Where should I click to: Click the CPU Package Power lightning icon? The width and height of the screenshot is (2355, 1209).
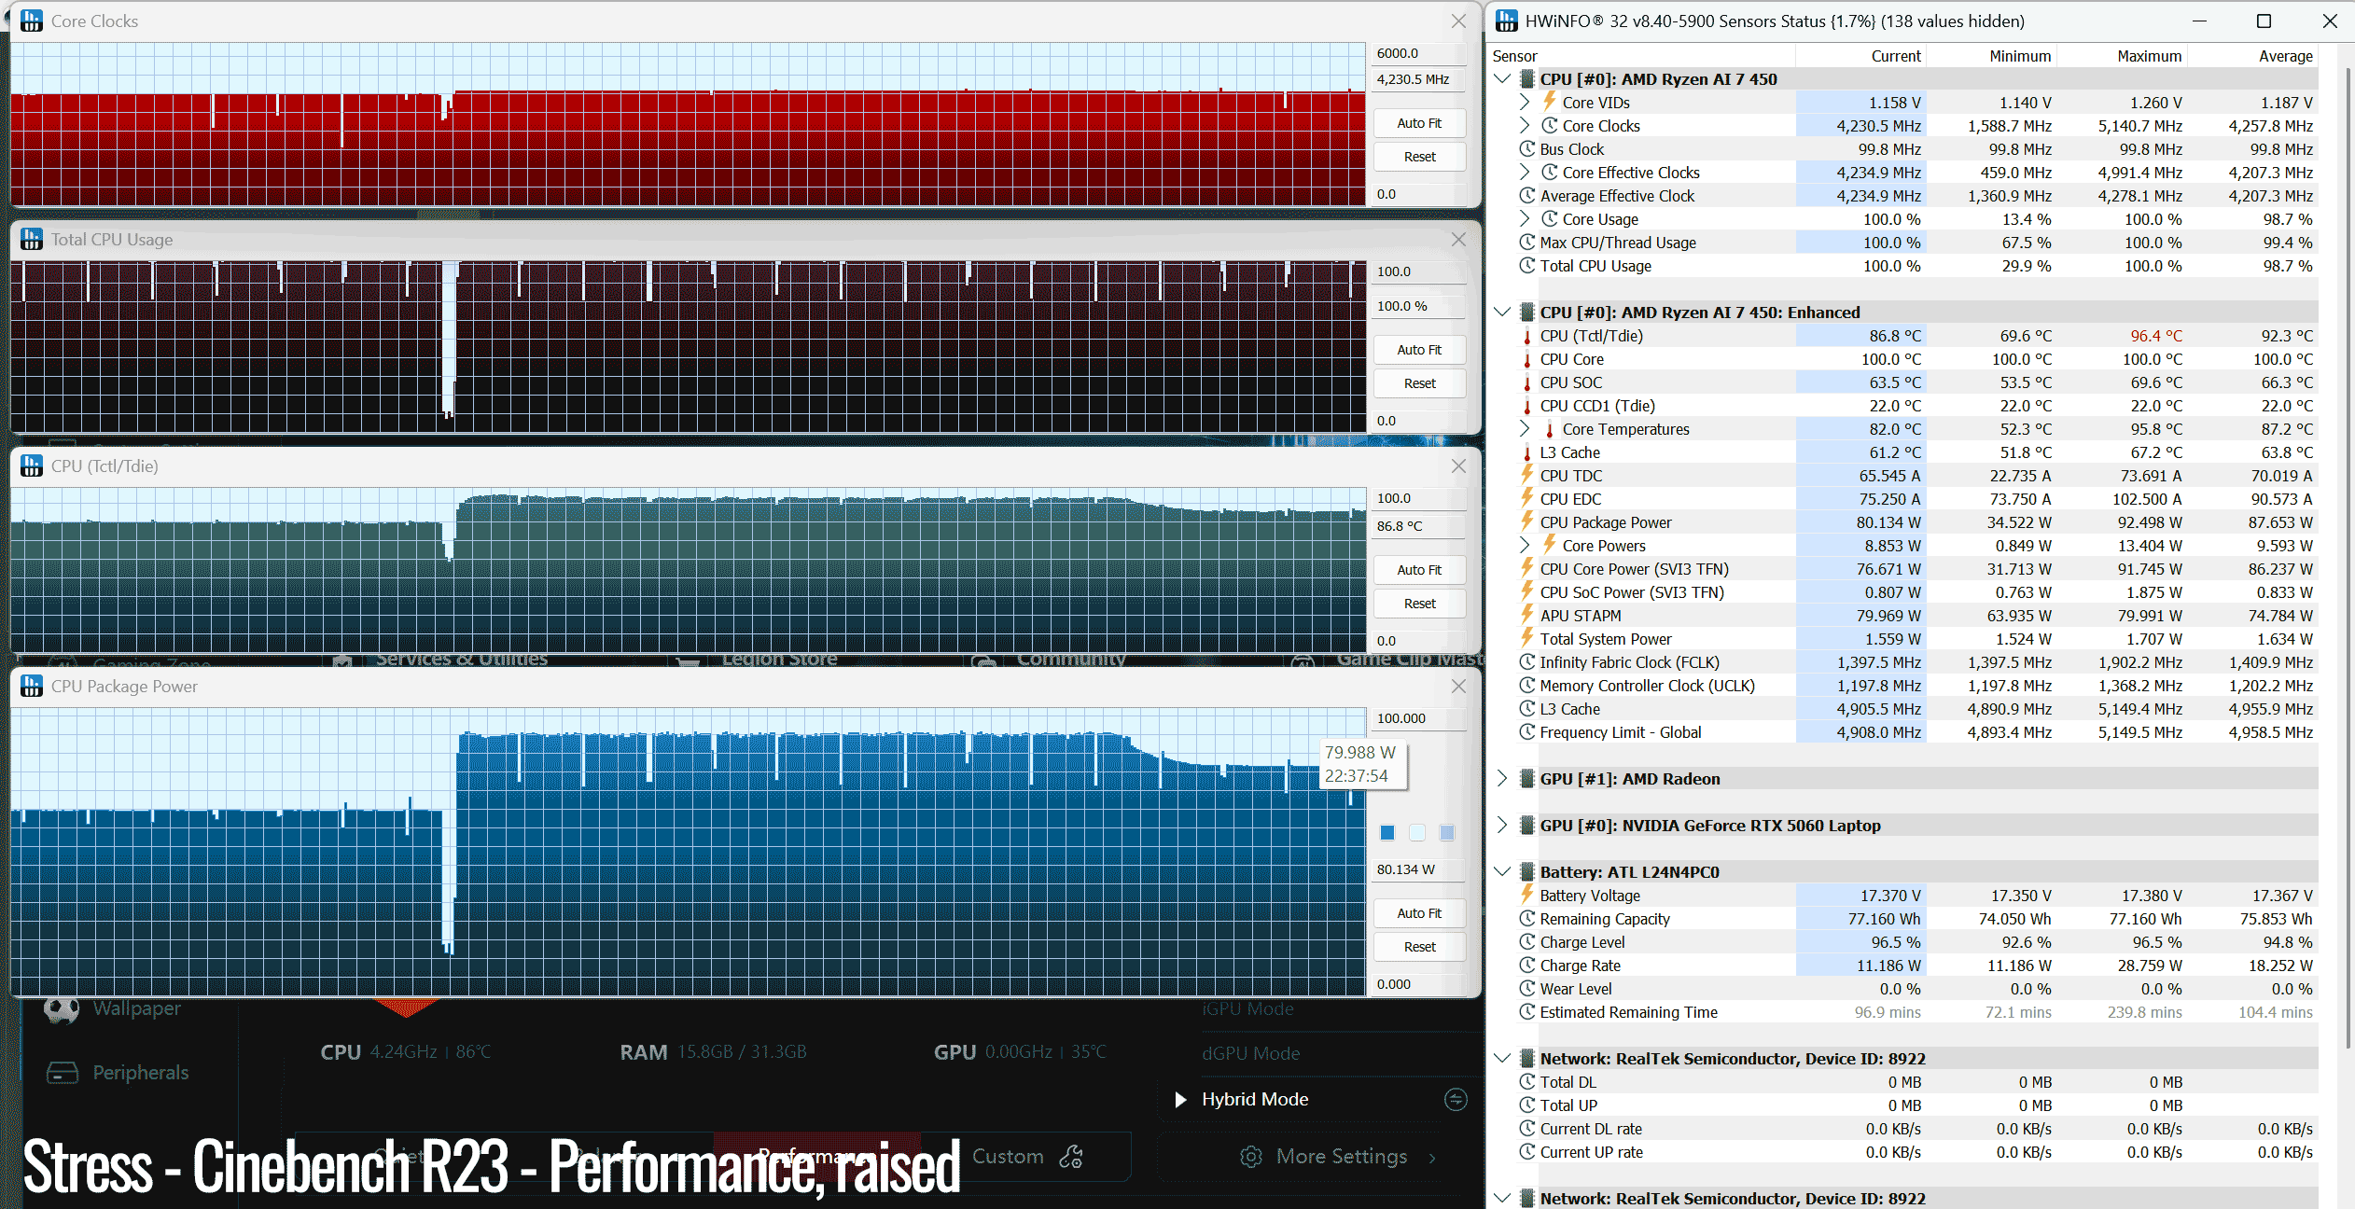coord(1527,521)
